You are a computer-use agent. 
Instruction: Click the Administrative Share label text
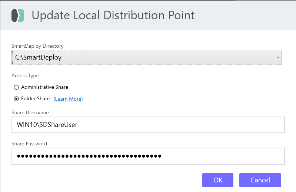[x=44, y=87]
